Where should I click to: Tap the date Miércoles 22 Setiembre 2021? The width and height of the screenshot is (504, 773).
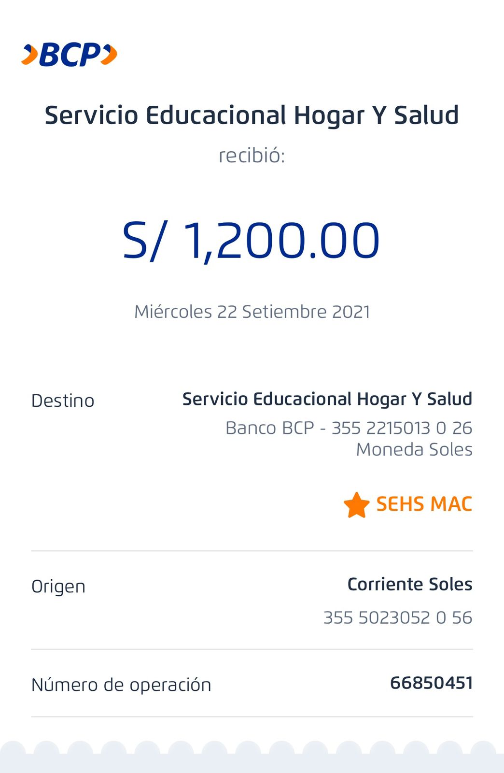coord(252,312)
